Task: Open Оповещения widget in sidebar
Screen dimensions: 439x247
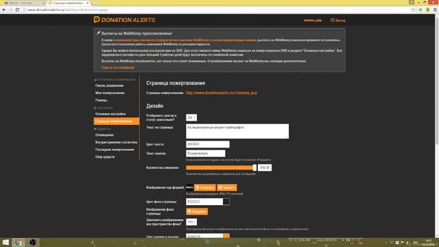Action: (104, 134)
